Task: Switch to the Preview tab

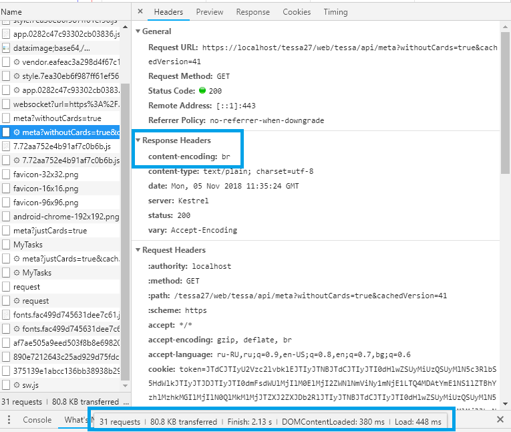Action: (210, 12)
